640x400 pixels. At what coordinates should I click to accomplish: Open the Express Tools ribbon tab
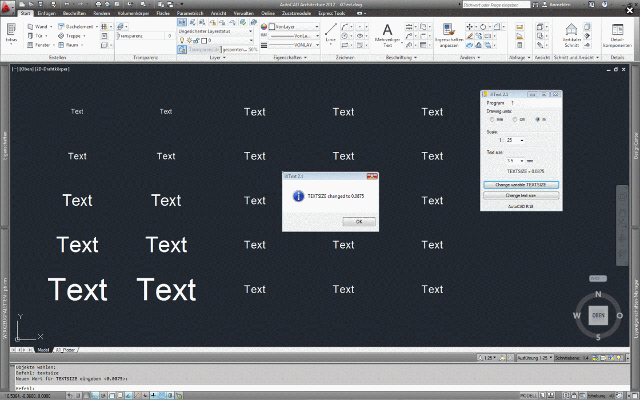[x=331, y=14]
